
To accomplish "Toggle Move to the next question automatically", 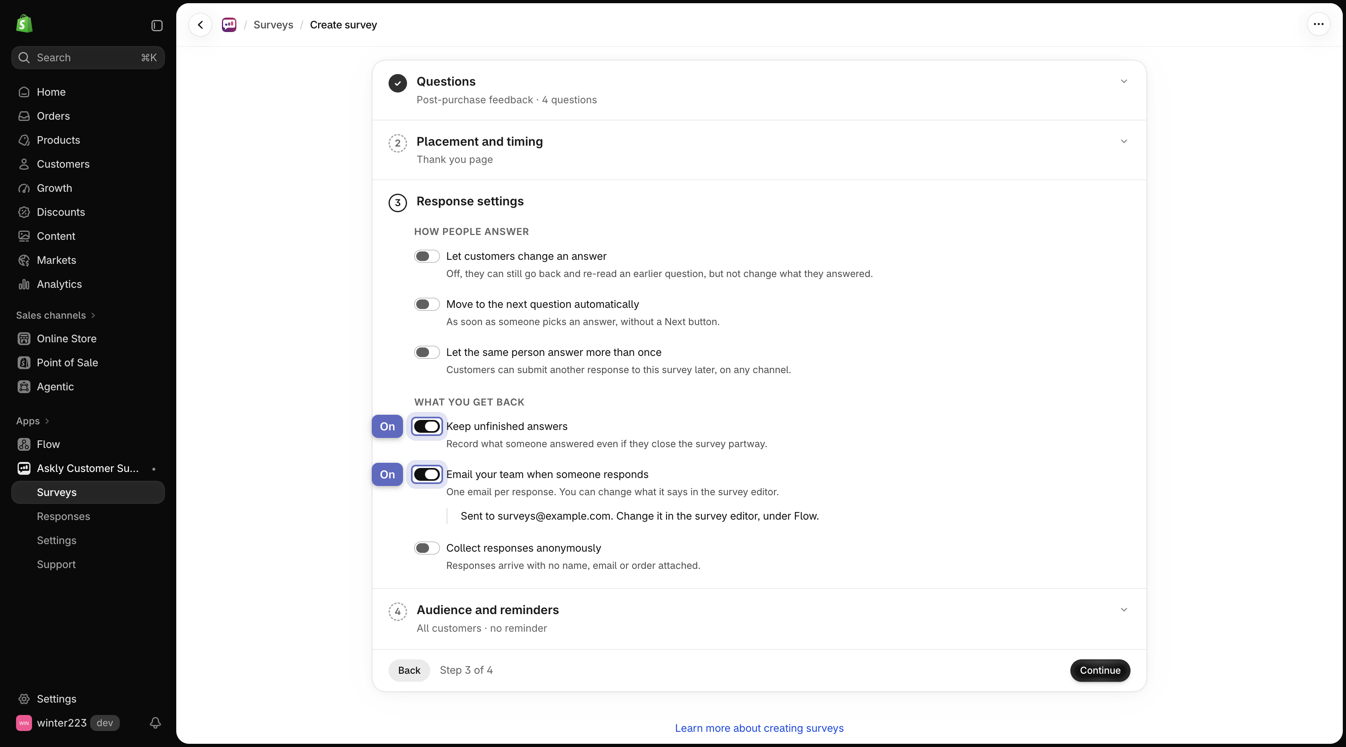I will coord(427,304).
